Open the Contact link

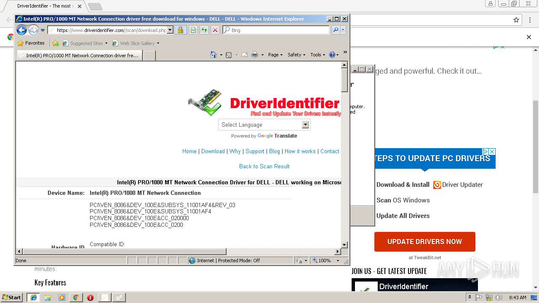click(x=330, y=151)
